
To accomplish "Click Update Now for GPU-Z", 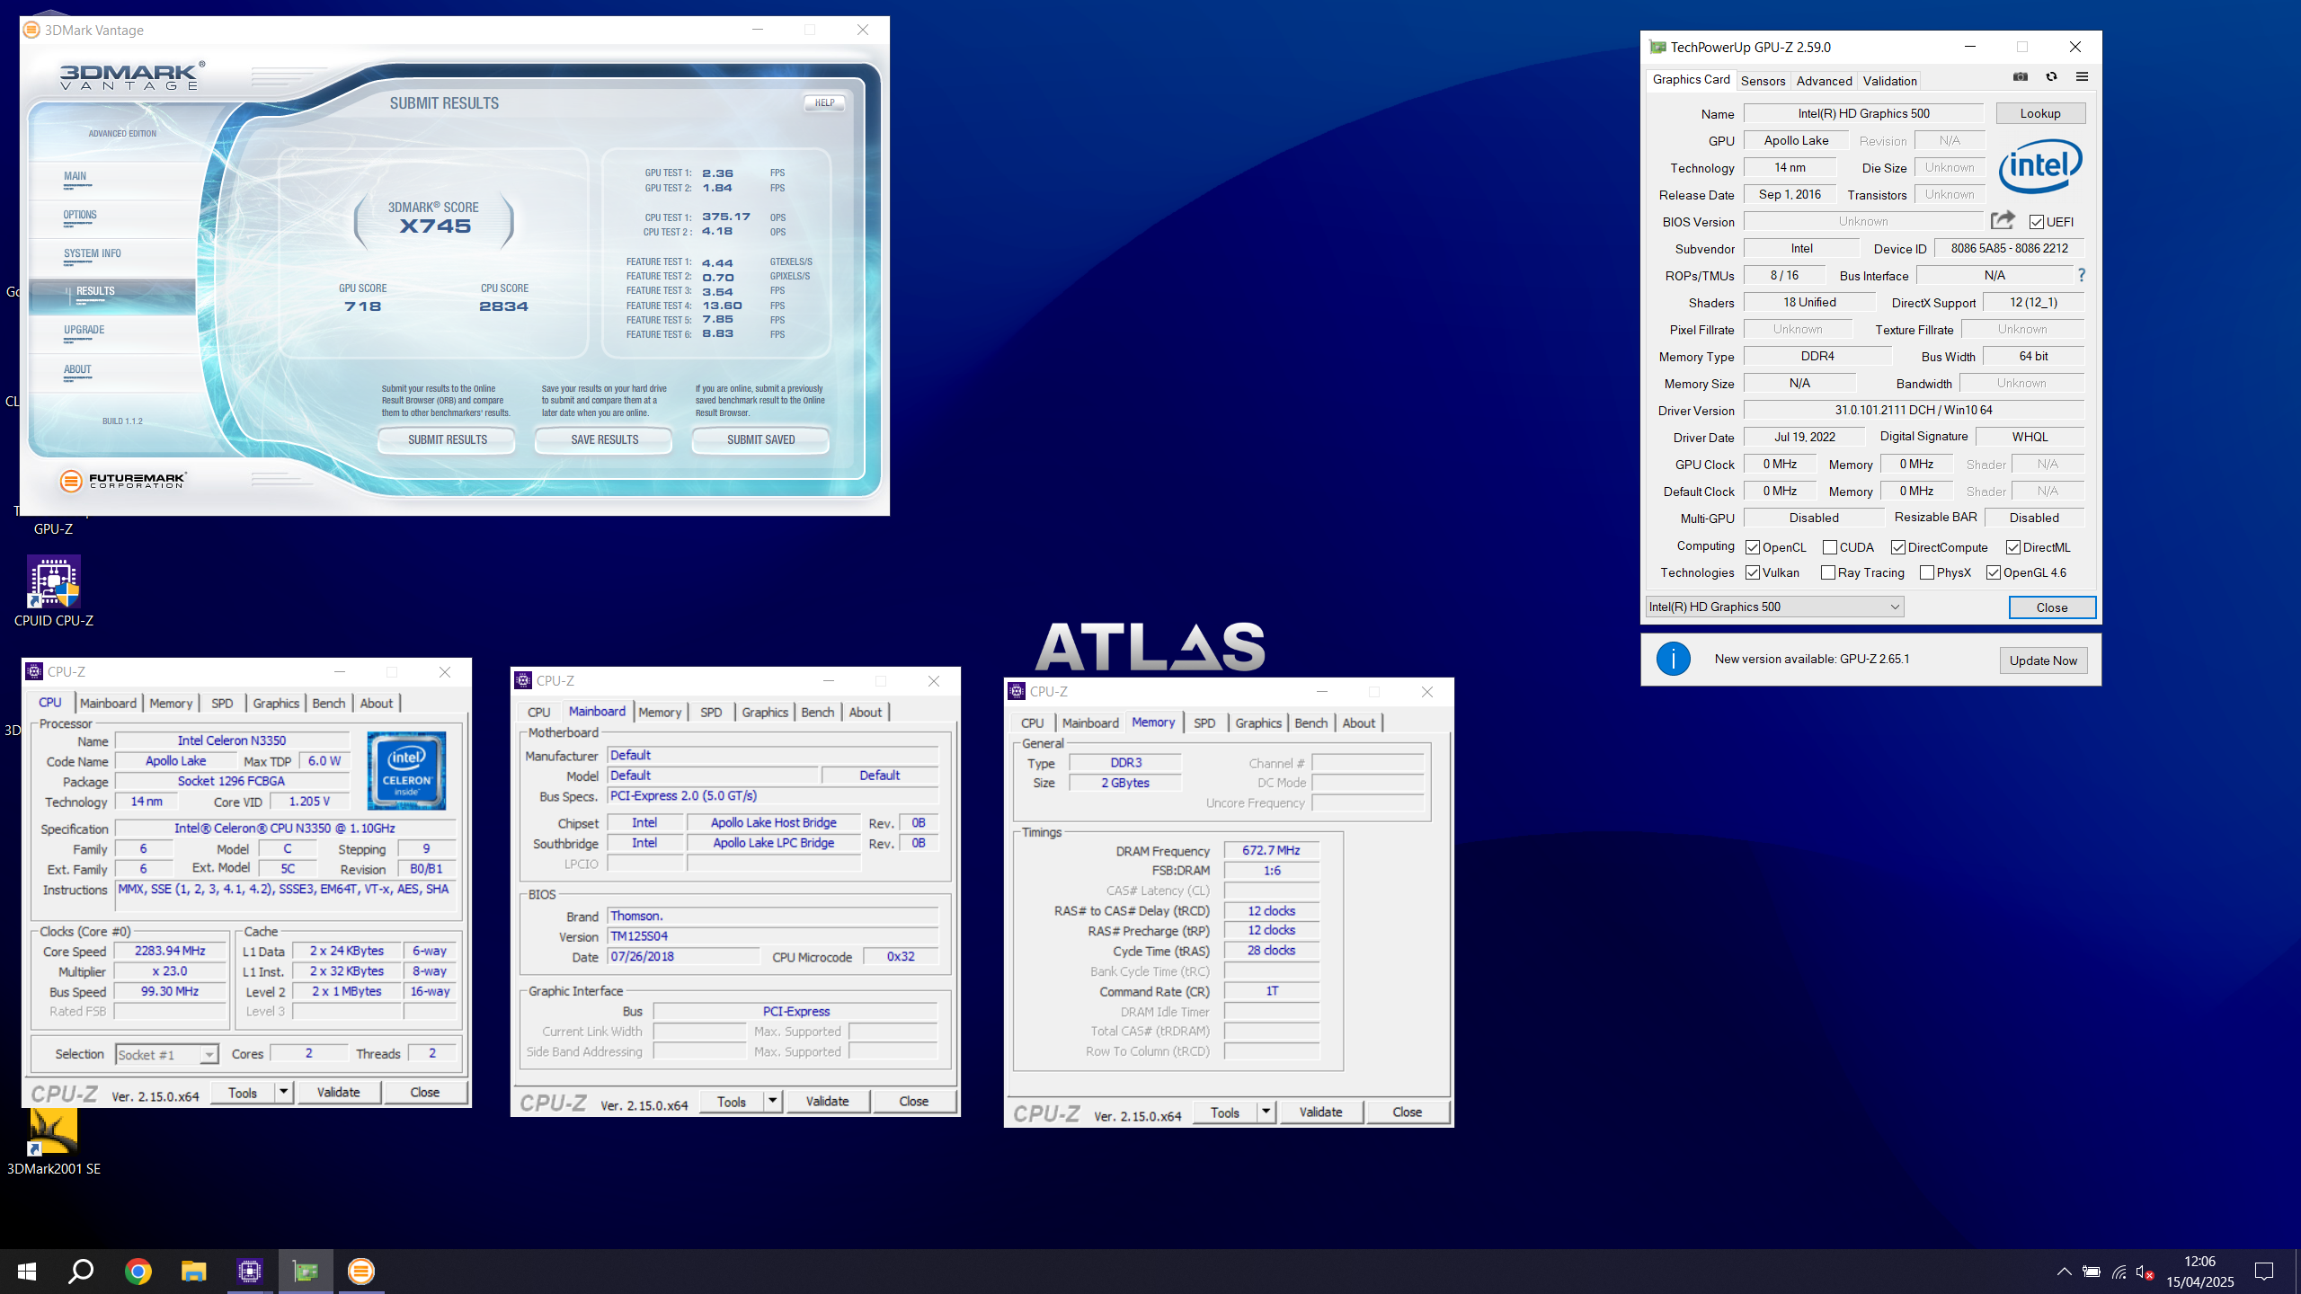I will [2043, 660].
